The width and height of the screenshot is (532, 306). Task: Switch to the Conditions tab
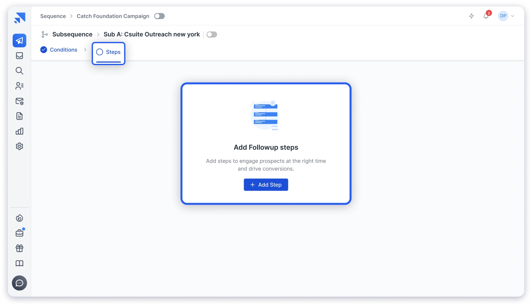[63, 50]
